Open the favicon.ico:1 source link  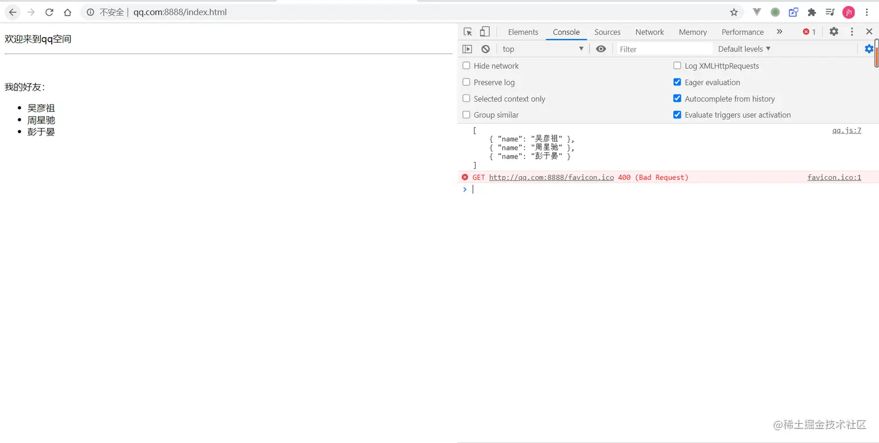point(834,177)
